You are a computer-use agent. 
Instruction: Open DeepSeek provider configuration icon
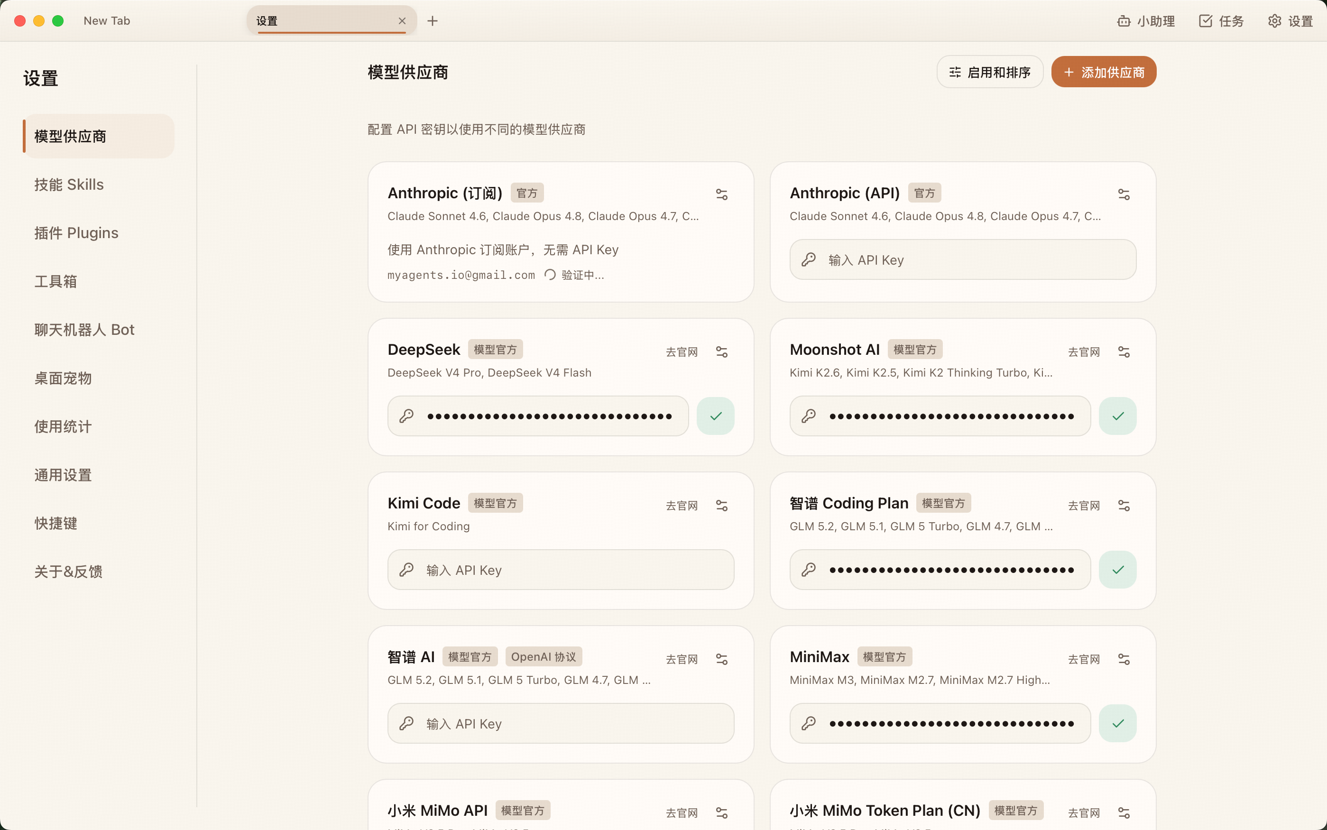(722, 352)
